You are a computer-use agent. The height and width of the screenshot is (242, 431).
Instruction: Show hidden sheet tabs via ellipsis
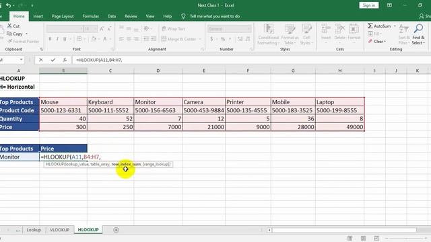tap(18, 230)
